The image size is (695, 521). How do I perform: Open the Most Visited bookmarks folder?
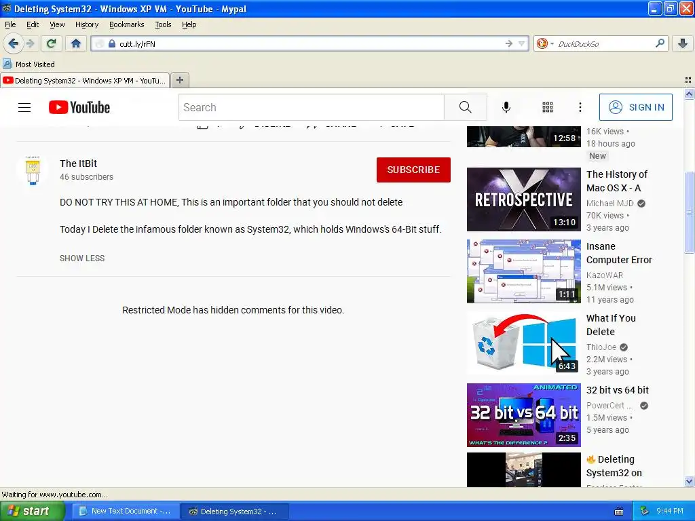click(x=29, y=64)
